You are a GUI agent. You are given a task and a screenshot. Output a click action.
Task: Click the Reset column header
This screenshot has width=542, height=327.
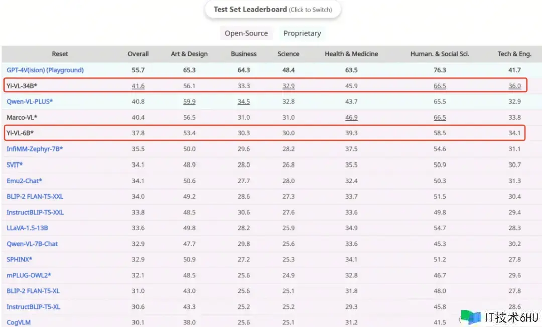(x=60, y=54)
